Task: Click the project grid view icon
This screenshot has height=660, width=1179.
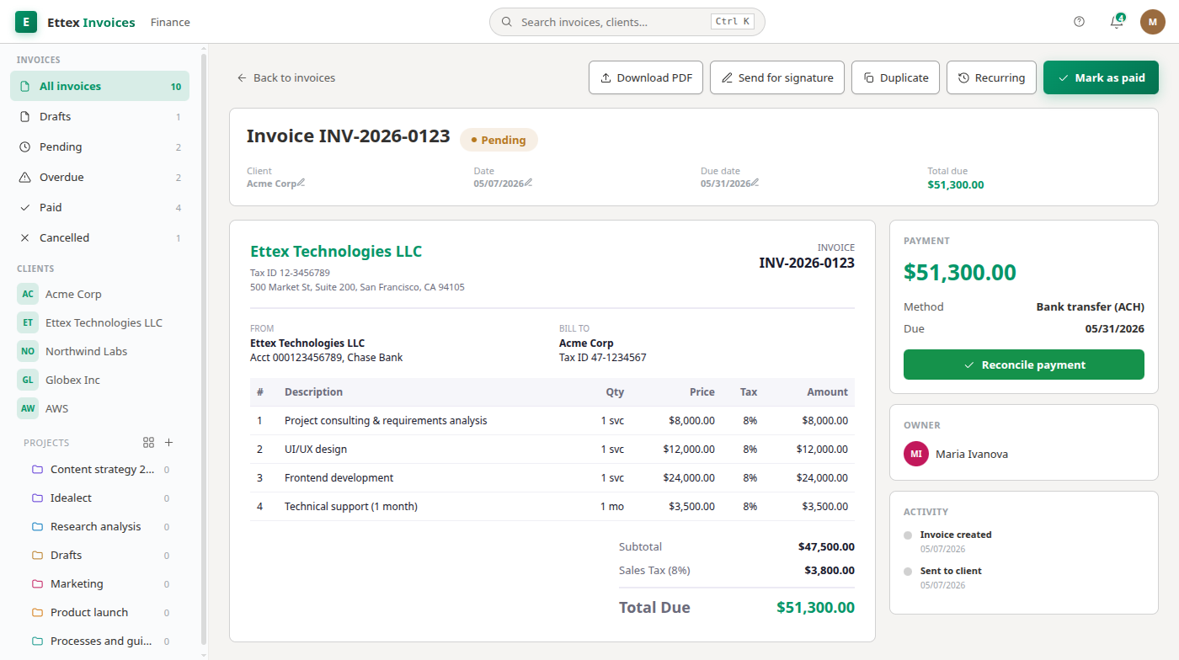Action: tap(149, 442)
